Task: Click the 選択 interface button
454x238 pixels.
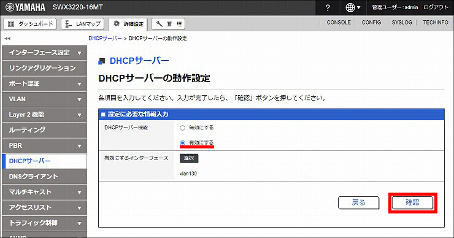Action: click(x=189, y=158)
